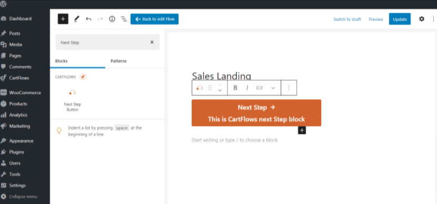Screen dimensions: 437x204
Task: Move the block down with arrow
Action: click(220, 91)
